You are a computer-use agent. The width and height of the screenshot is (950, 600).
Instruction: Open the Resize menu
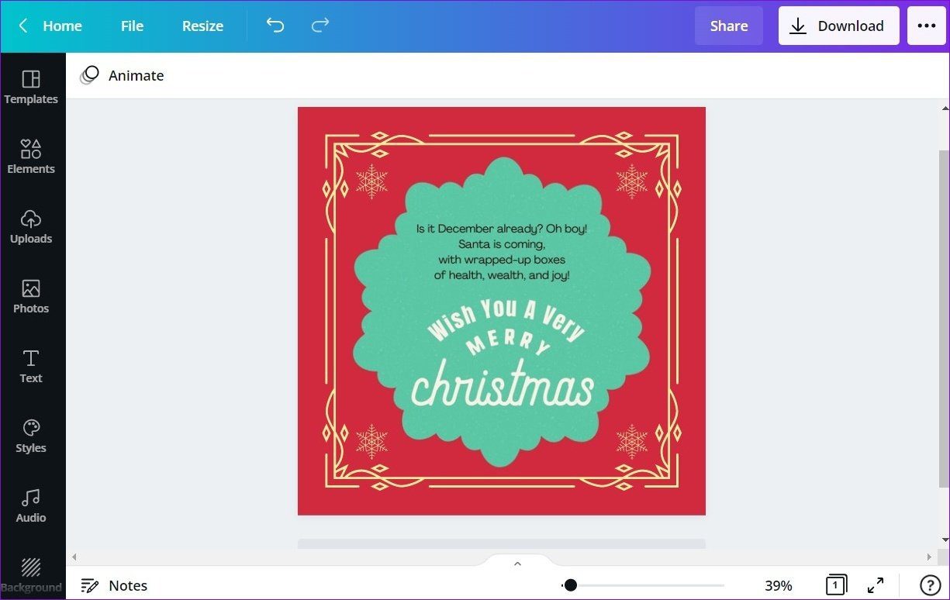point(202,26)
